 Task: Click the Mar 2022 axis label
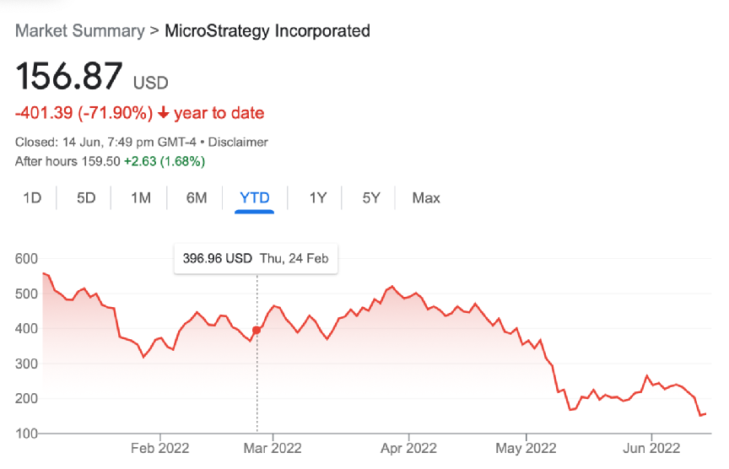coord(273,447)
